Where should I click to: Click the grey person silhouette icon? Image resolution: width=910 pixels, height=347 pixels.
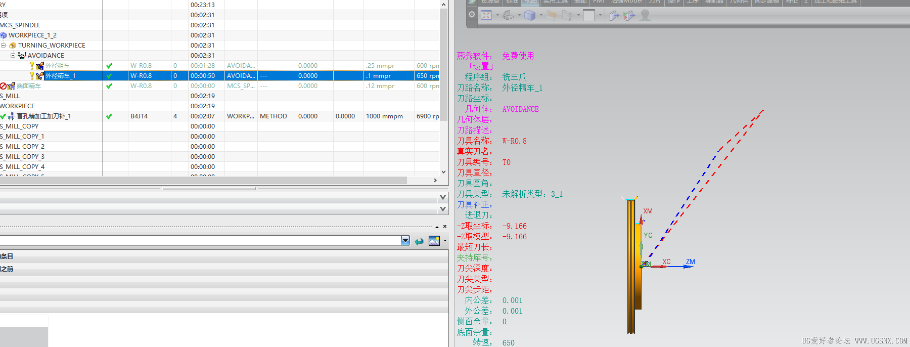click(645, 15)
